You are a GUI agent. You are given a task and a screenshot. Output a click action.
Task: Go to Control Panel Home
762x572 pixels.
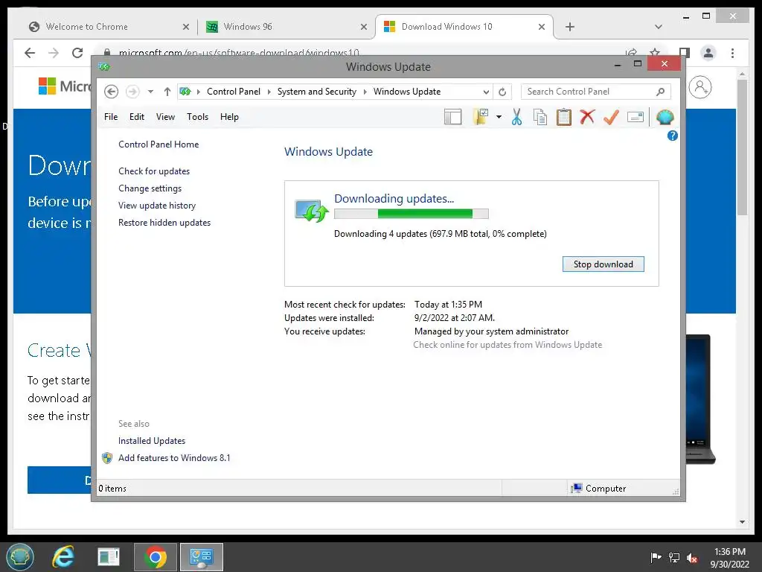coord(159,144)
